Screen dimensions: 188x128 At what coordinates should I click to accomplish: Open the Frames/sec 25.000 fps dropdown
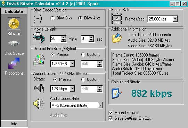(175, 19)
